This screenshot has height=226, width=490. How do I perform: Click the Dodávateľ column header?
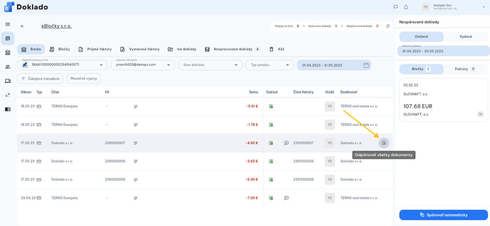click(349, 92)
